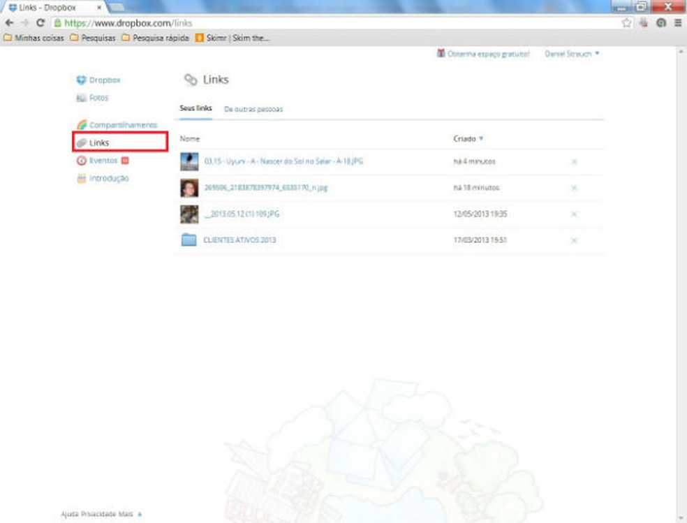687x523 pixels.
Task: Expand the Mais footer menu arrow
Action: coord(140,514)
